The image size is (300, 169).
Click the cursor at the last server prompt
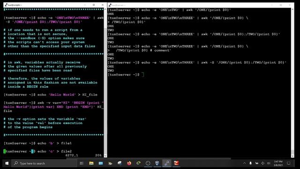(142, 75)
